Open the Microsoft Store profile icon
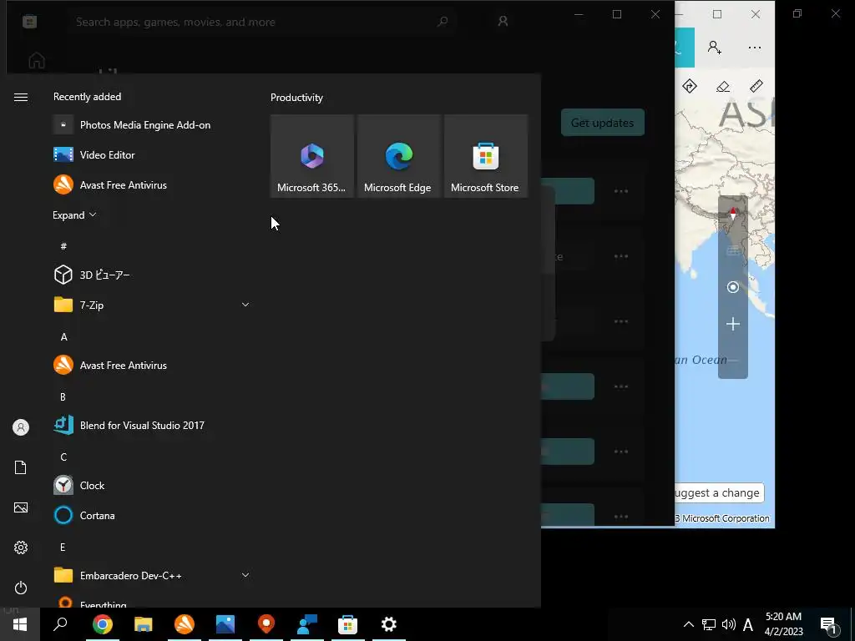 point(503,21)
